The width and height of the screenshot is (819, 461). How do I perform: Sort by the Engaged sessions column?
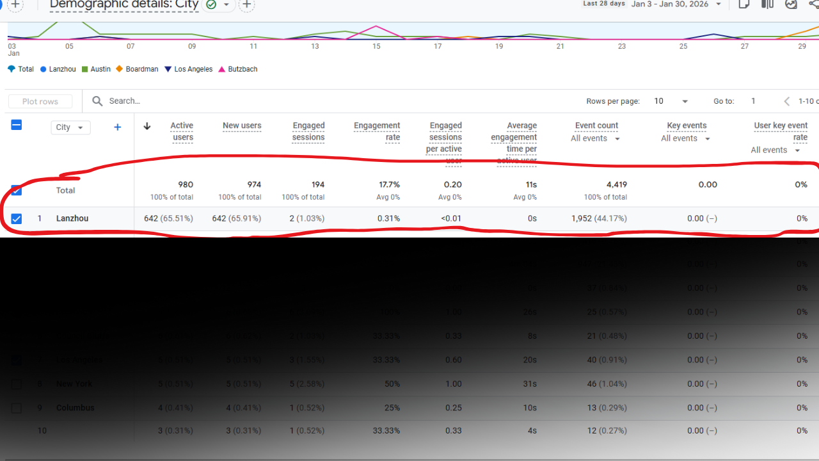308,131
